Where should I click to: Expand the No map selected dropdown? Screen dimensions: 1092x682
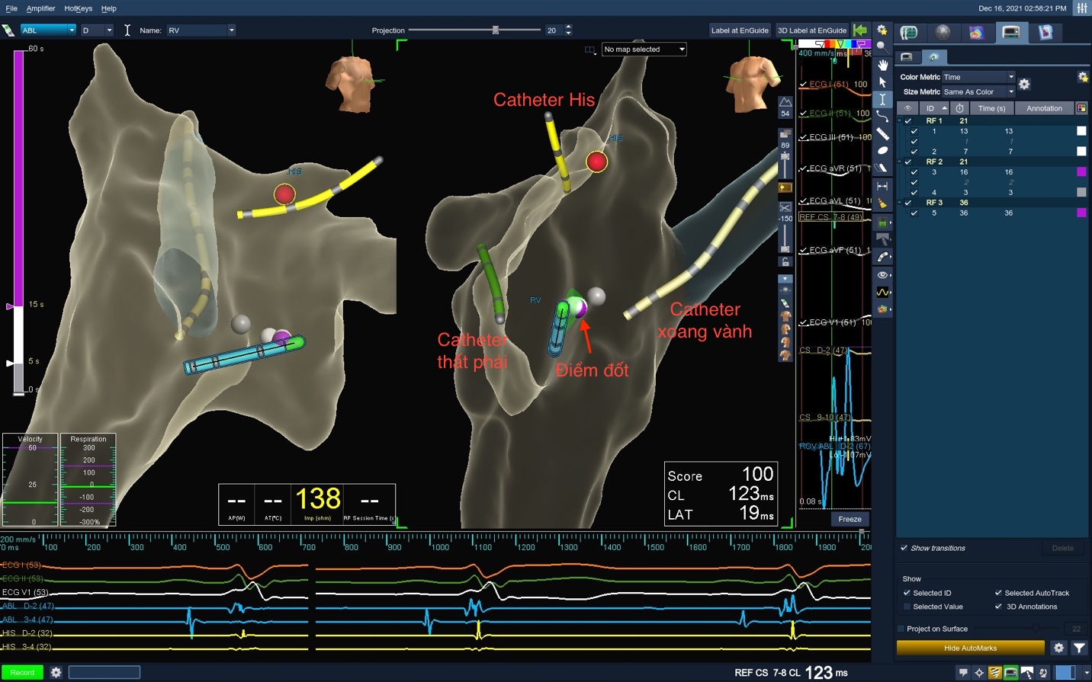click(x=644, y=50)
